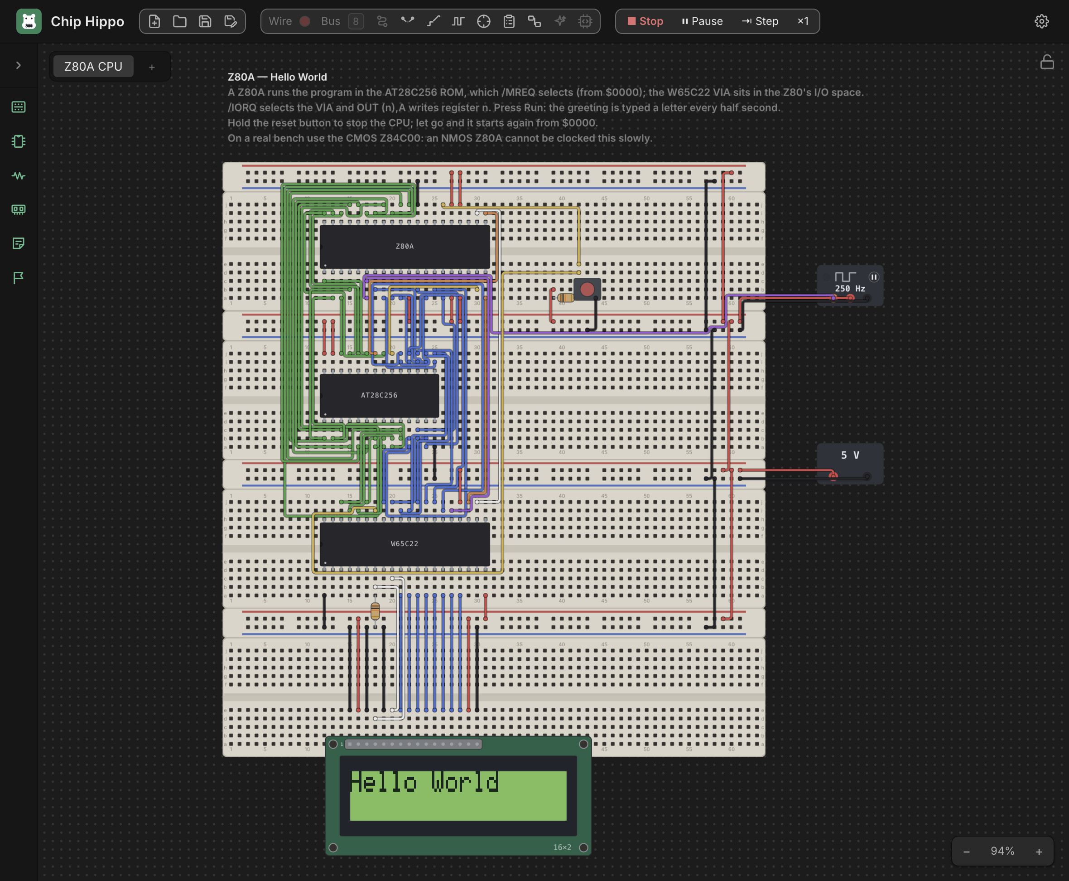Pause the running simulation
This screenshot has width=1069, height=881.
pyautogui.click(x=703, y=21)
